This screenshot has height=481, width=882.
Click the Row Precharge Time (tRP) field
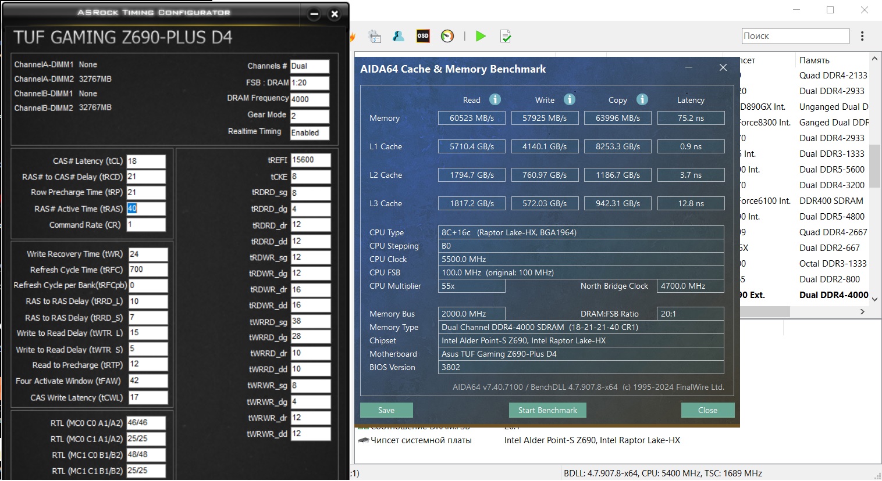pyautogui.click(x=146, y=192)
